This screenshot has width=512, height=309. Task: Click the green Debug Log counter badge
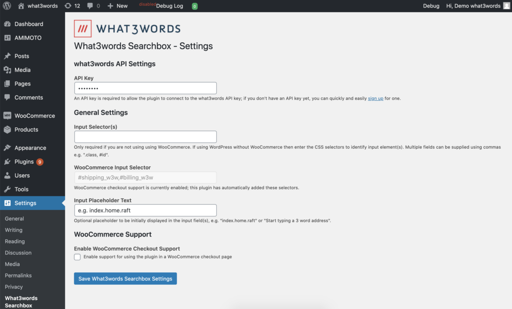pyautogui.click(x=195, y=6)
